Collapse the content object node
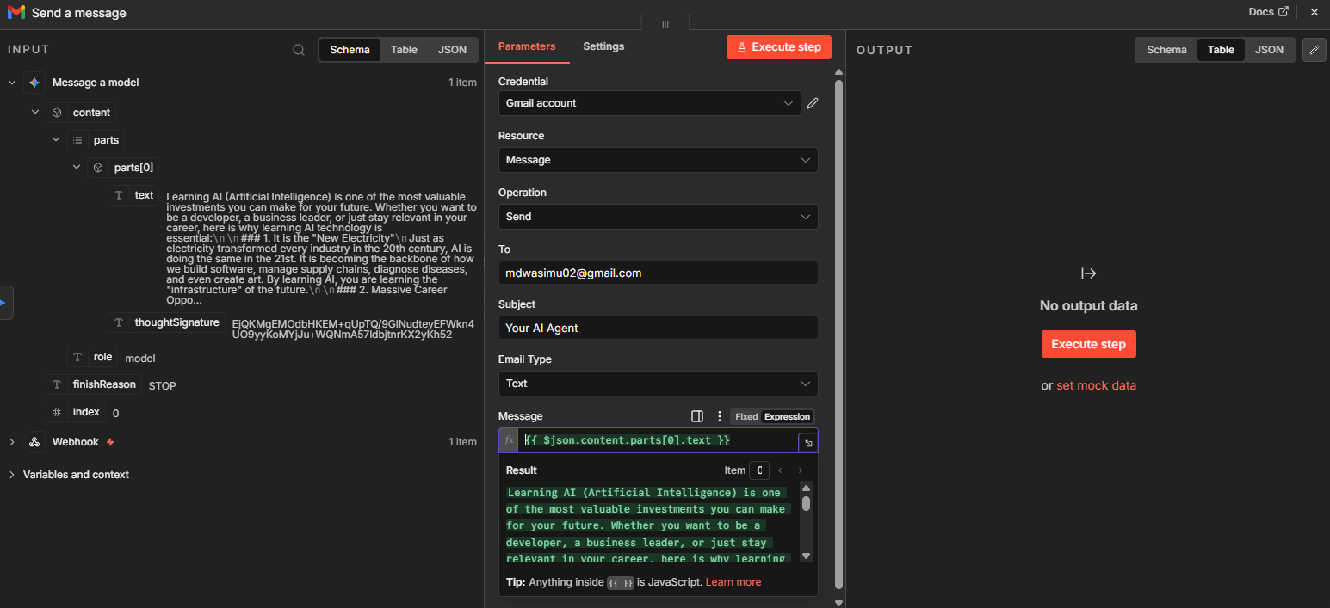The height and width of the screenshot is (608, 1330). 35,113
